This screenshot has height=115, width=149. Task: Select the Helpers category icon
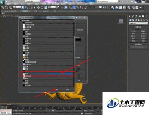pos(142,20)
